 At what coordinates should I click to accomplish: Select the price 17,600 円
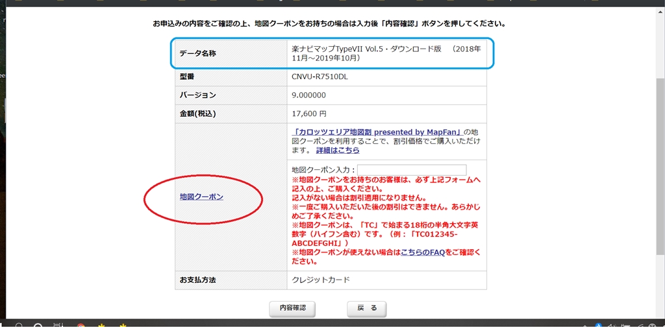[x=309, y=114]
